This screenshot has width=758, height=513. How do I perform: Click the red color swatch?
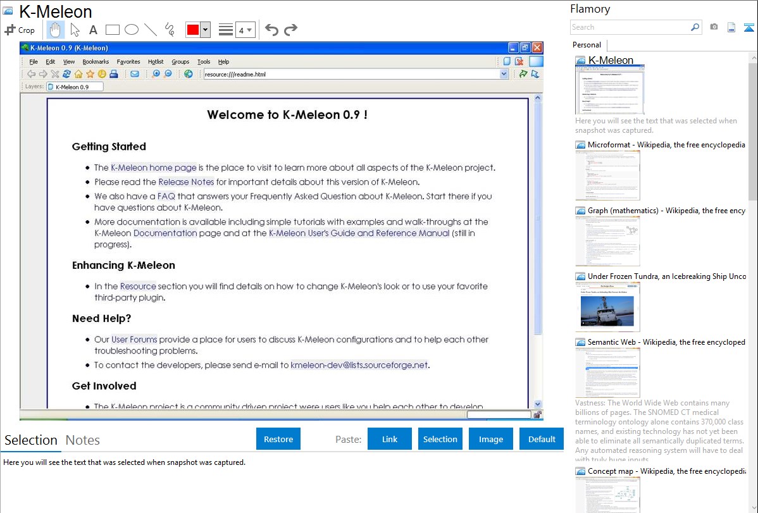click(192, 30)
